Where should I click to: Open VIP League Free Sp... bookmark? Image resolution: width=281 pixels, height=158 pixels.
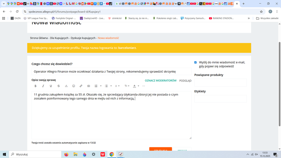pyautogui.click(x=36, y=18)
